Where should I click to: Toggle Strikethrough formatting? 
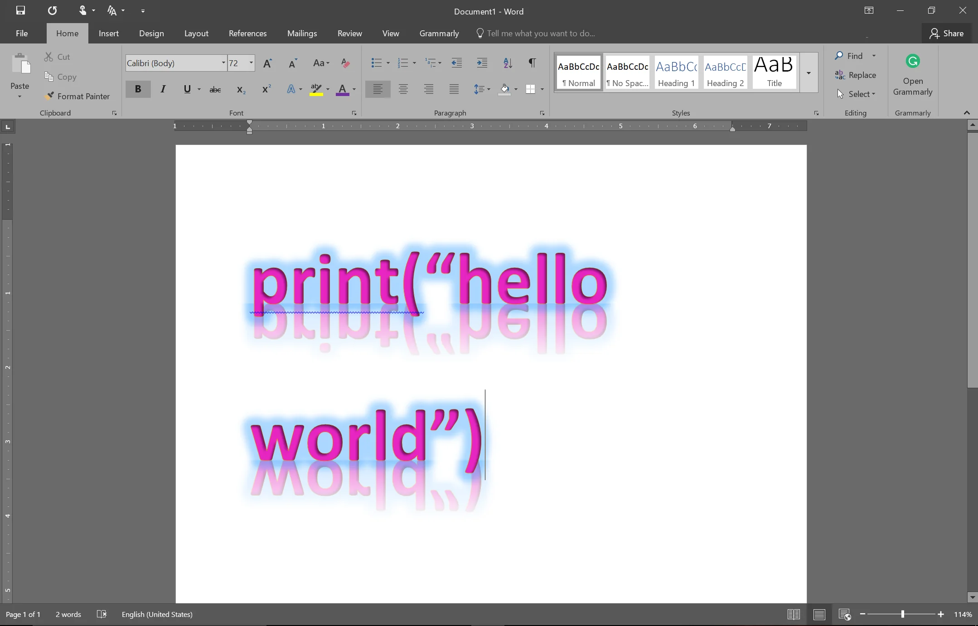coord(215,90)
